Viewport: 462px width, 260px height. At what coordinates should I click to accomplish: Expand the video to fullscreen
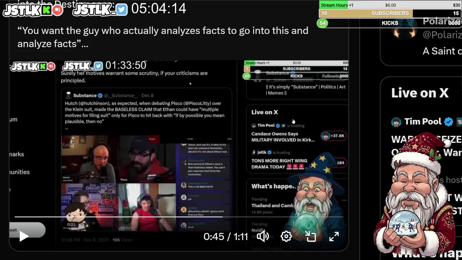334,237
